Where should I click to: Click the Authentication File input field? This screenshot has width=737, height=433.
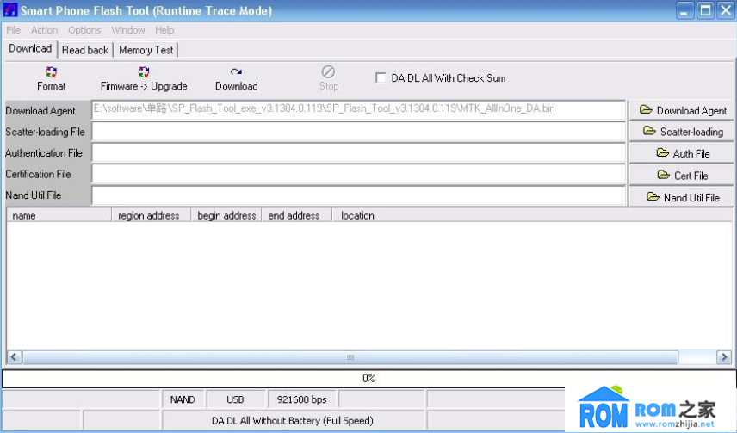pyautogui.click(x=359, y=152)
